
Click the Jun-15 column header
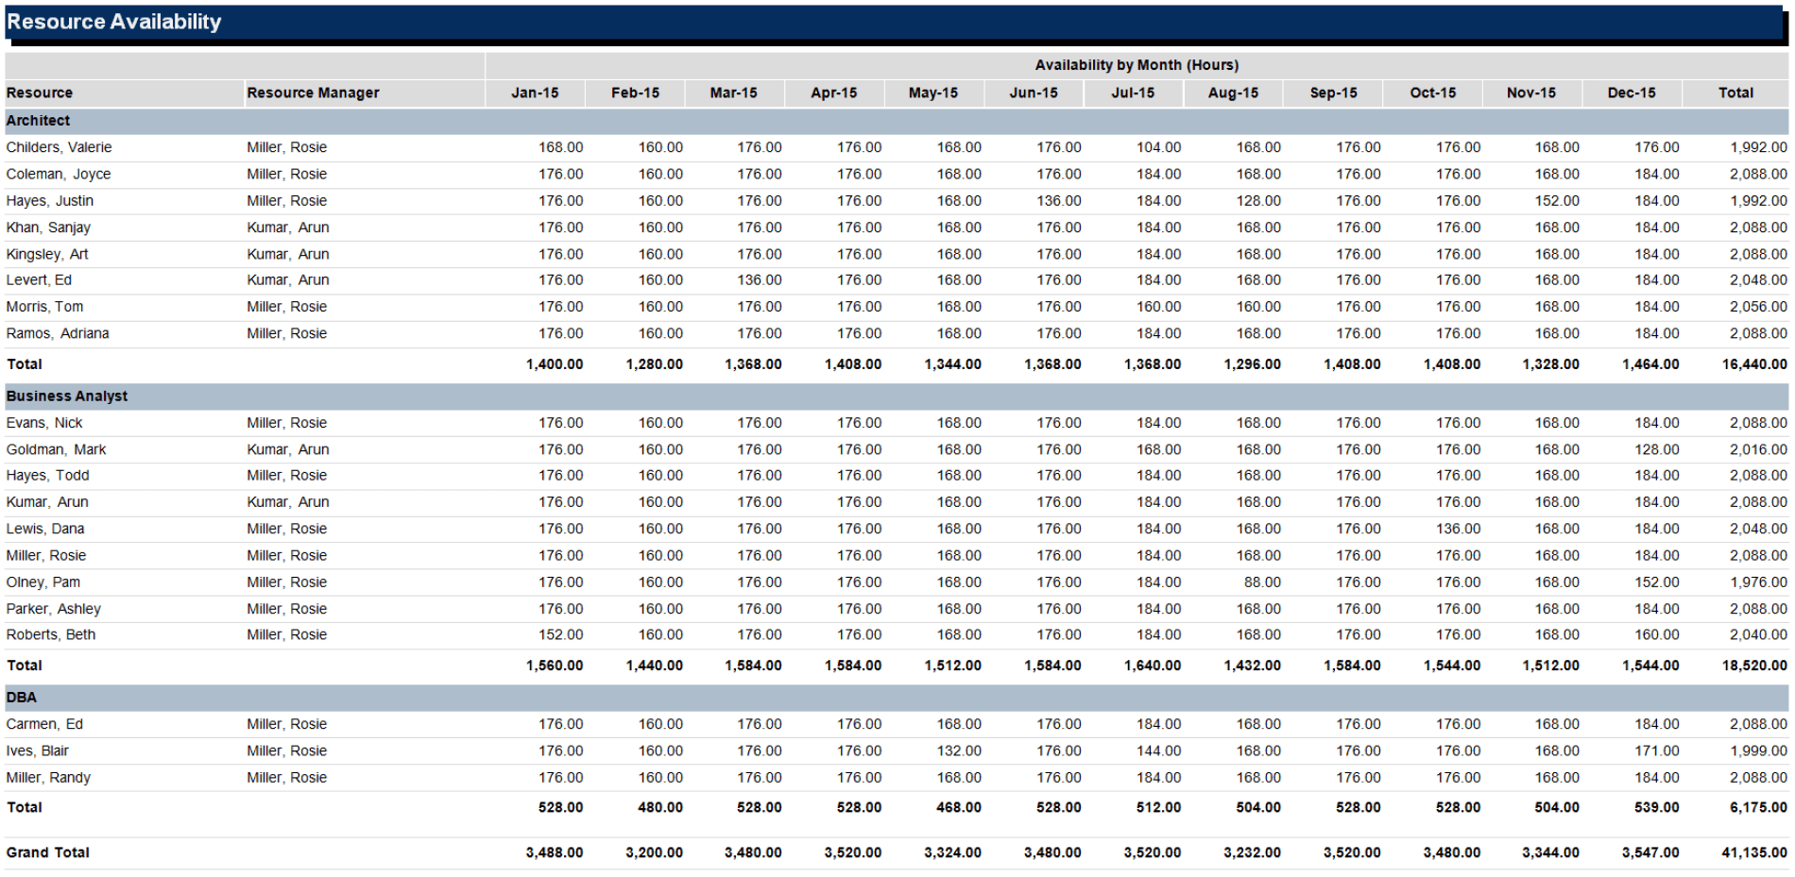pos(1034,93)
